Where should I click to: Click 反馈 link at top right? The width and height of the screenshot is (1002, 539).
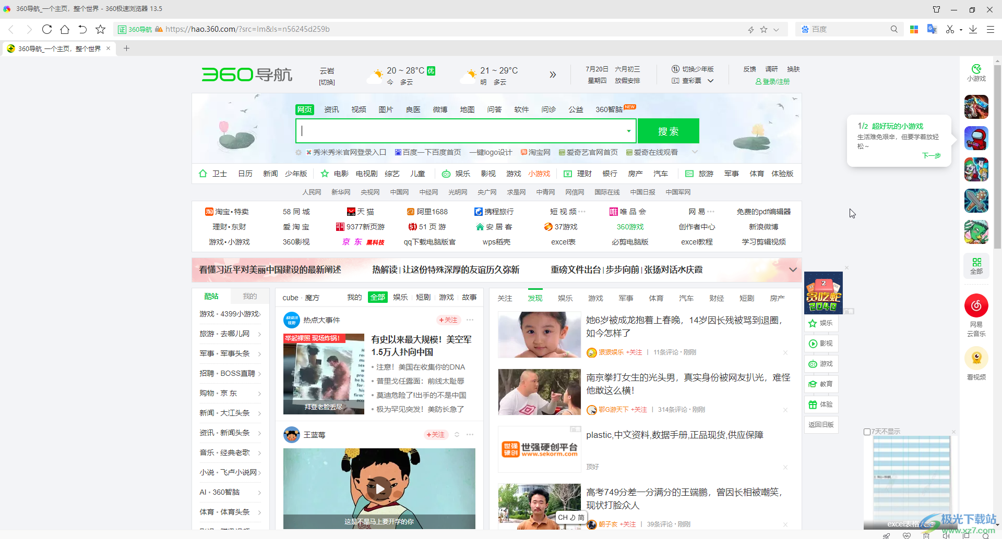(x=750, y=69)
